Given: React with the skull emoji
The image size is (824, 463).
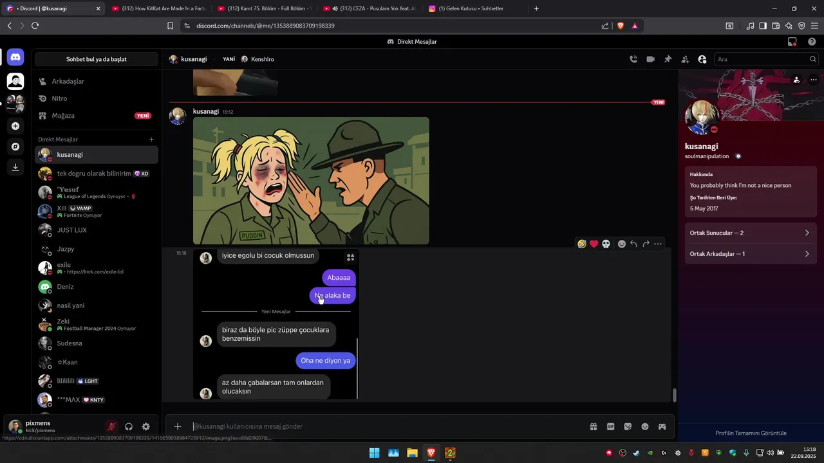Looking at the screenshot, I should click(x=606, y=244).
